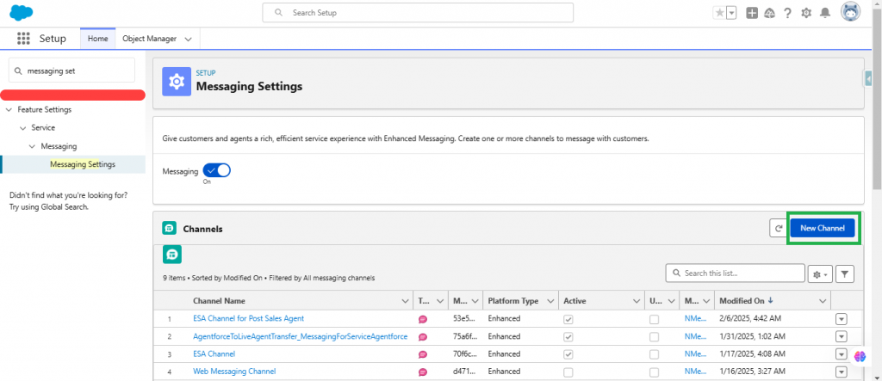Click the Quick Find magnifier icon
882x381 pixels.
(x=19, y=71)
